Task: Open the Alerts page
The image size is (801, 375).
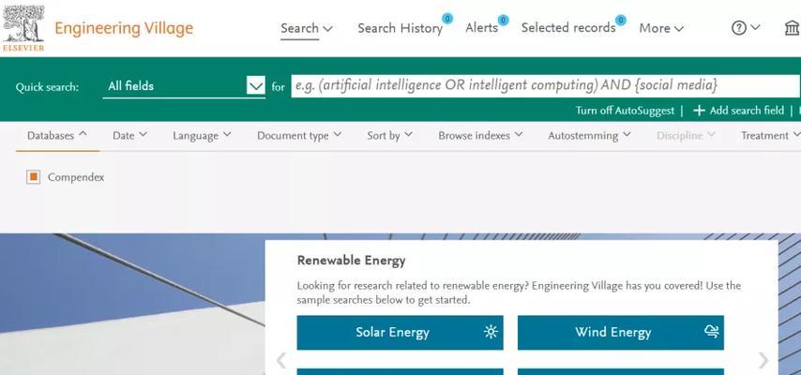Action: (482, 28)
